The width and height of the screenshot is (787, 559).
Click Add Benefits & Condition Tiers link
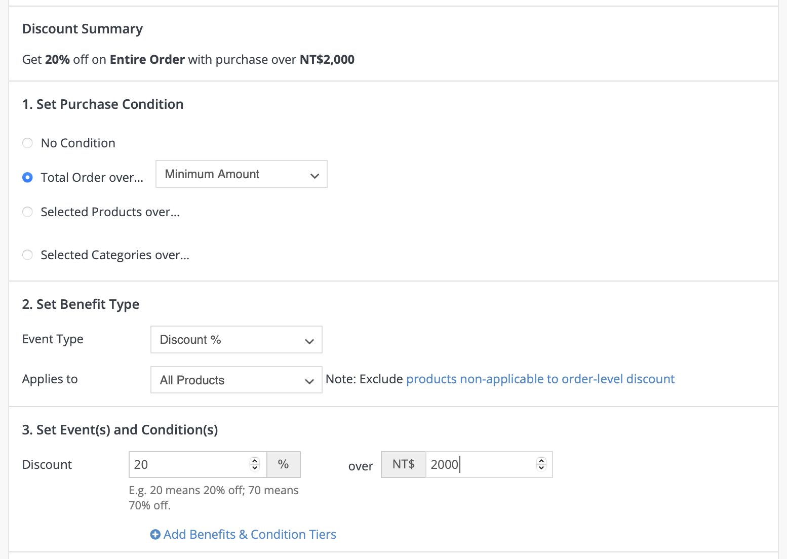(250, 535)
